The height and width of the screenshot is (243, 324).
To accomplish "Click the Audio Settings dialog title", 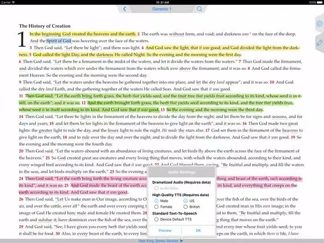I will [x=181, y=172].
